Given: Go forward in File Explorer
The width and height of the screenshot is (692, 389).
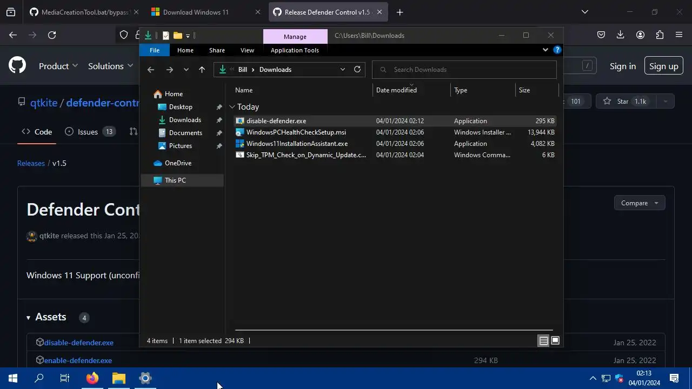Looking at the screenshot, I should (170, 70).
